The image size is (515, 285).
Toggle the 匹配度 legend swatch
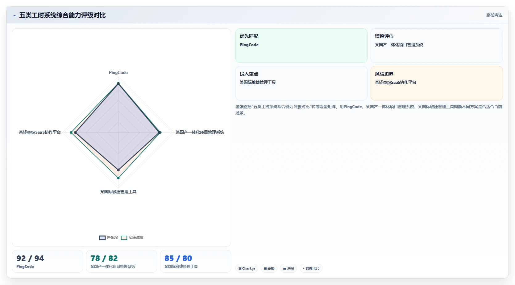click(102, 238)
